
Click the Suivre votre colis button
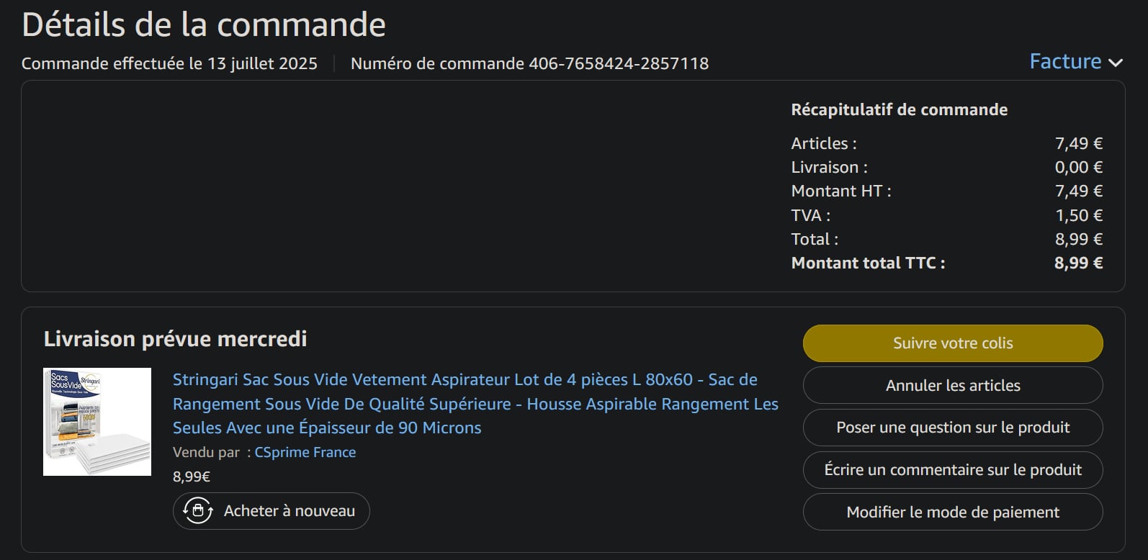point(952,343)
